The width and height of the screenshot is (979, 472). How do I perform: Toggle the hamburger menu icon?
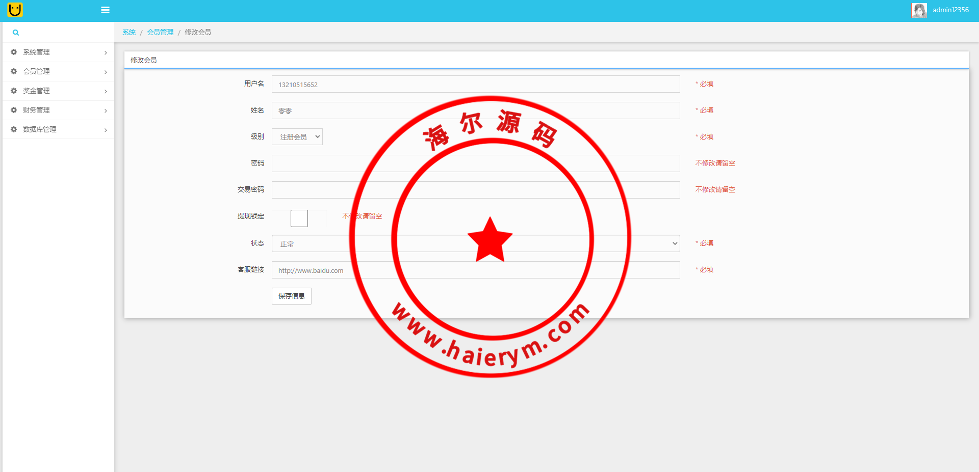(105, 10)
